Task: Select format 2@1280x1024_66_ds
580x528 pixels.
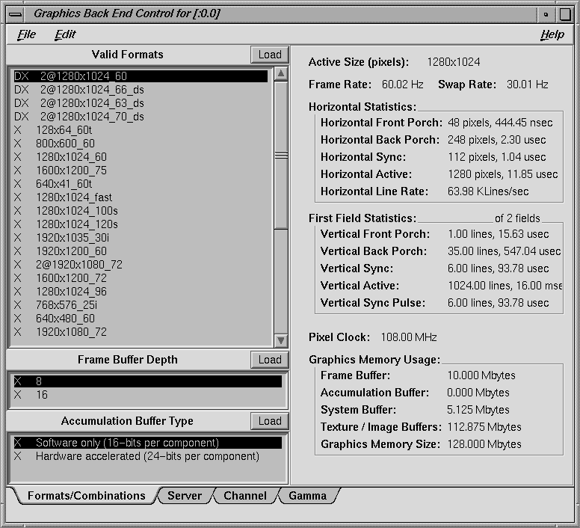Action: (141, 90)
